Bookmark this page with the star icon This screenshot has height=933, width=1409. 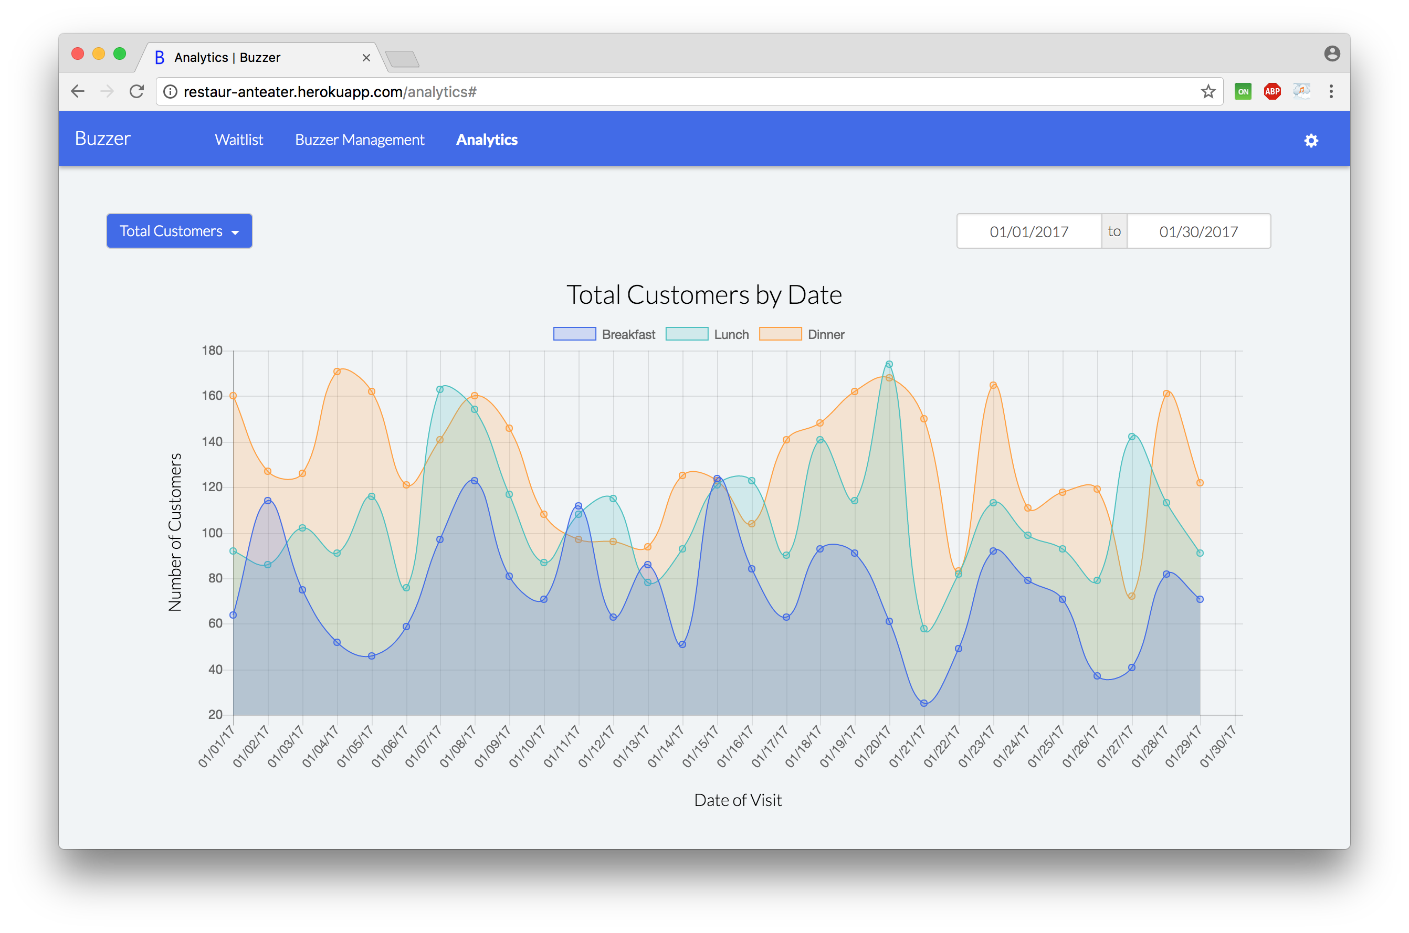tap(1207, 92)
